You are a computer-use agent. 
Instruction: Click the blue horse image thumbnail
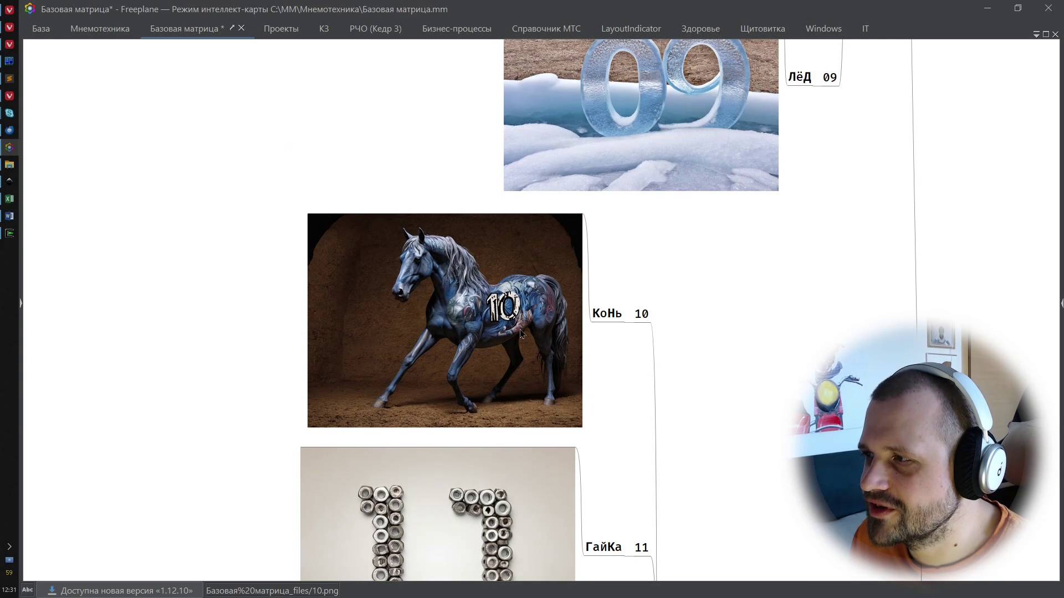(444, 320)
